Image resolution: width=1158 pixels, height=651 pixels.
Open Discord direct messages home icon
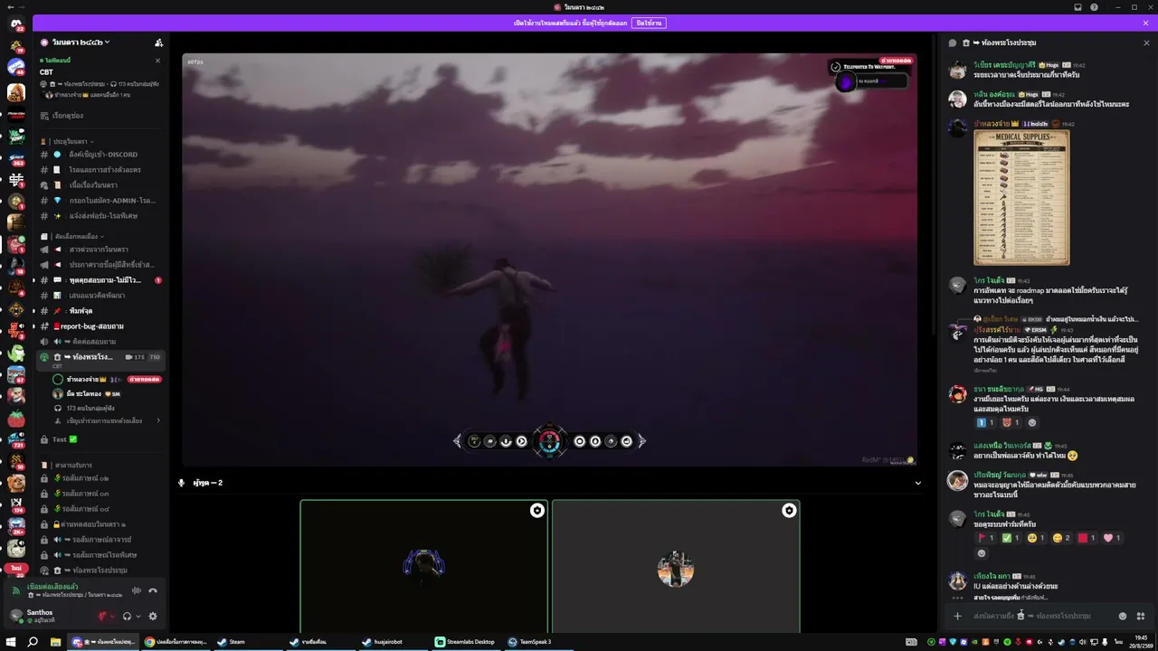(16, 24)
